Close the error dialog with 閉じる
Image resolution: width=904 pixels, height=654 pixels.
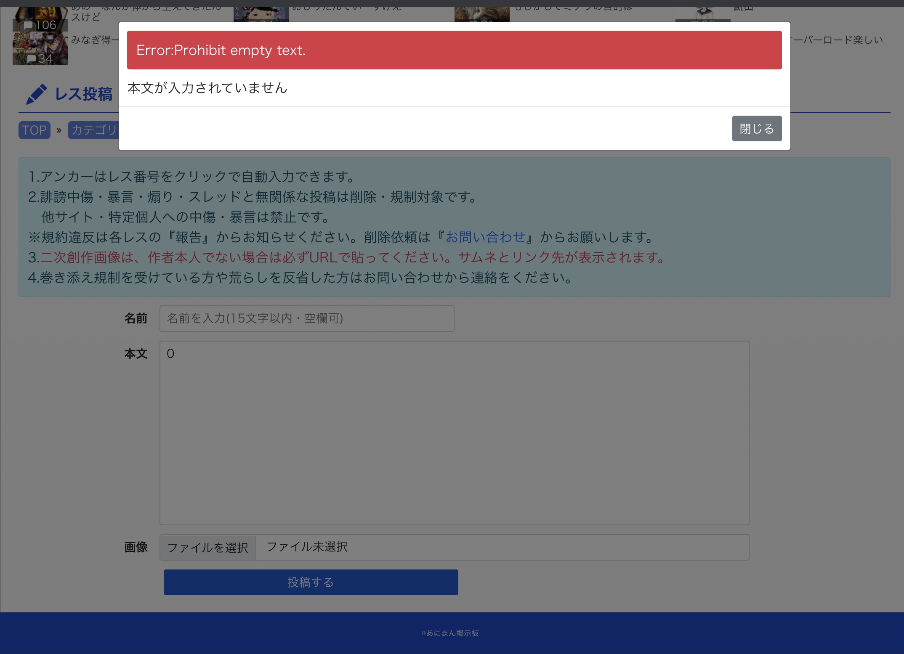tap(756, 129)
